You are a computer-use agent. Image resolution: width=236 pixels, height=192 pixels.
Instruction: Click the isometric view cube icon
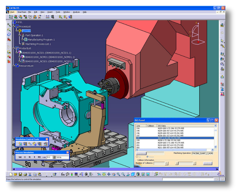[133, 174]
